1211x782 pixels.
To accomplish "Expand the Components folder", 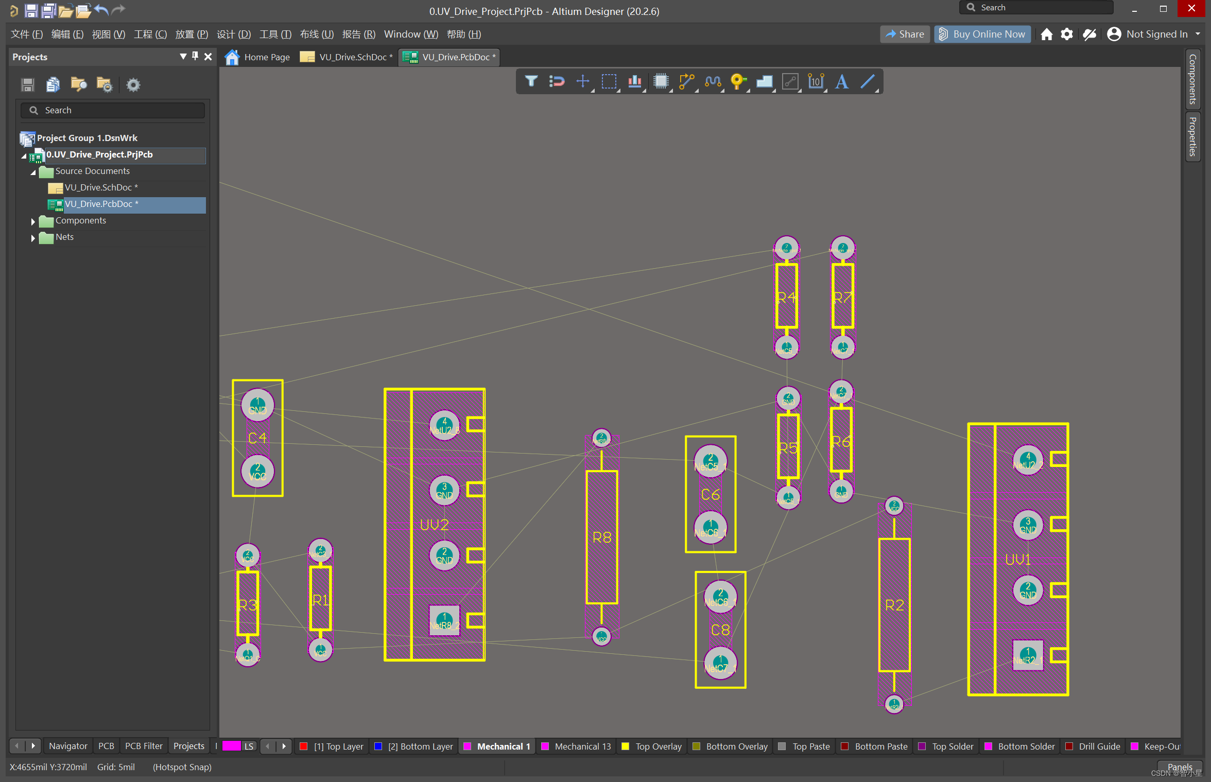I will 33,221.
